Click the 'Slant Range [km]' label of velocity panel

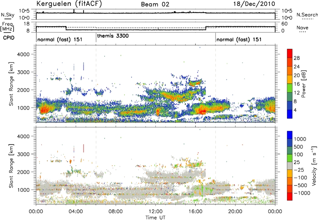[x=11, y=166]
